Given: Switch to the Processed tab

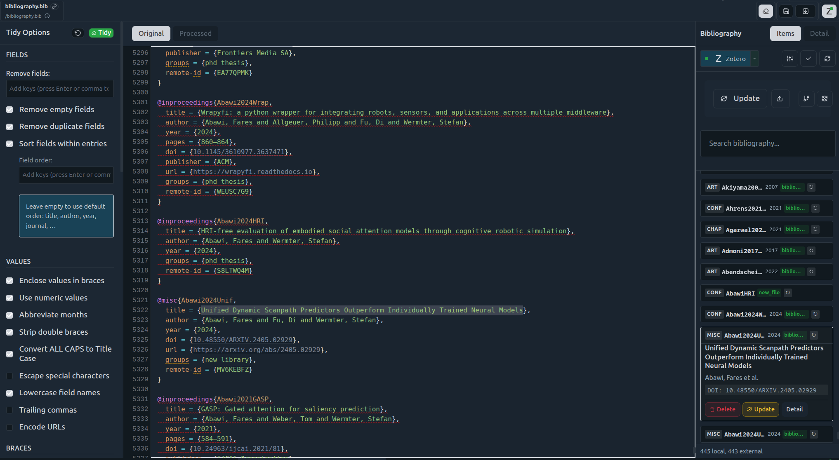Looking at the screenshot, I should coord(196,33).
